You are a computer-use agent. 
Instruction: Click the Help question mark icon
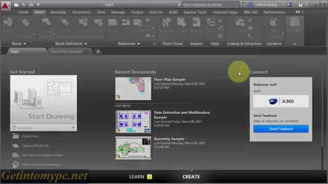300,4
